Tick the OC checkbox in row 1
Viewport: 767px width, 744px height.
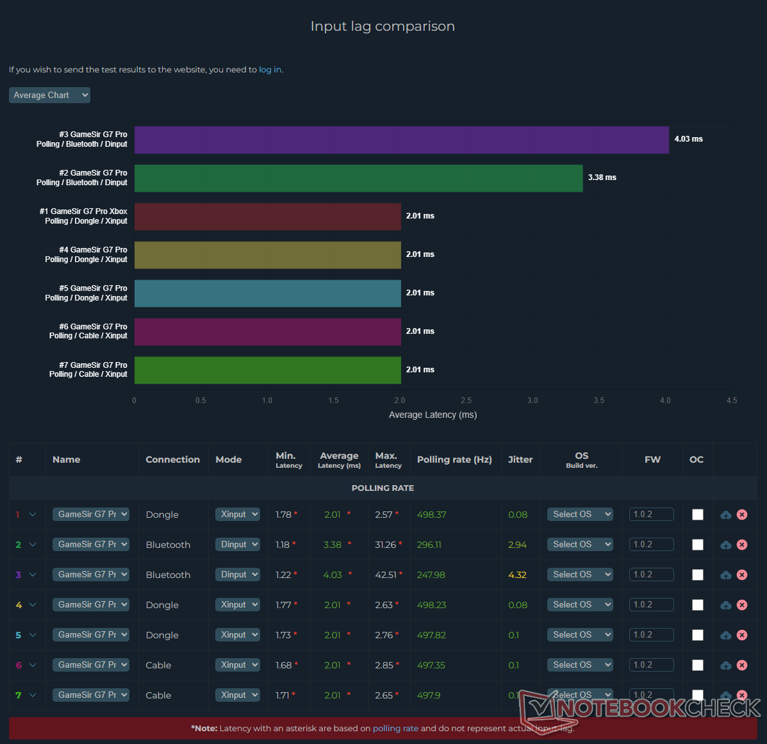[x=698, y=515]
